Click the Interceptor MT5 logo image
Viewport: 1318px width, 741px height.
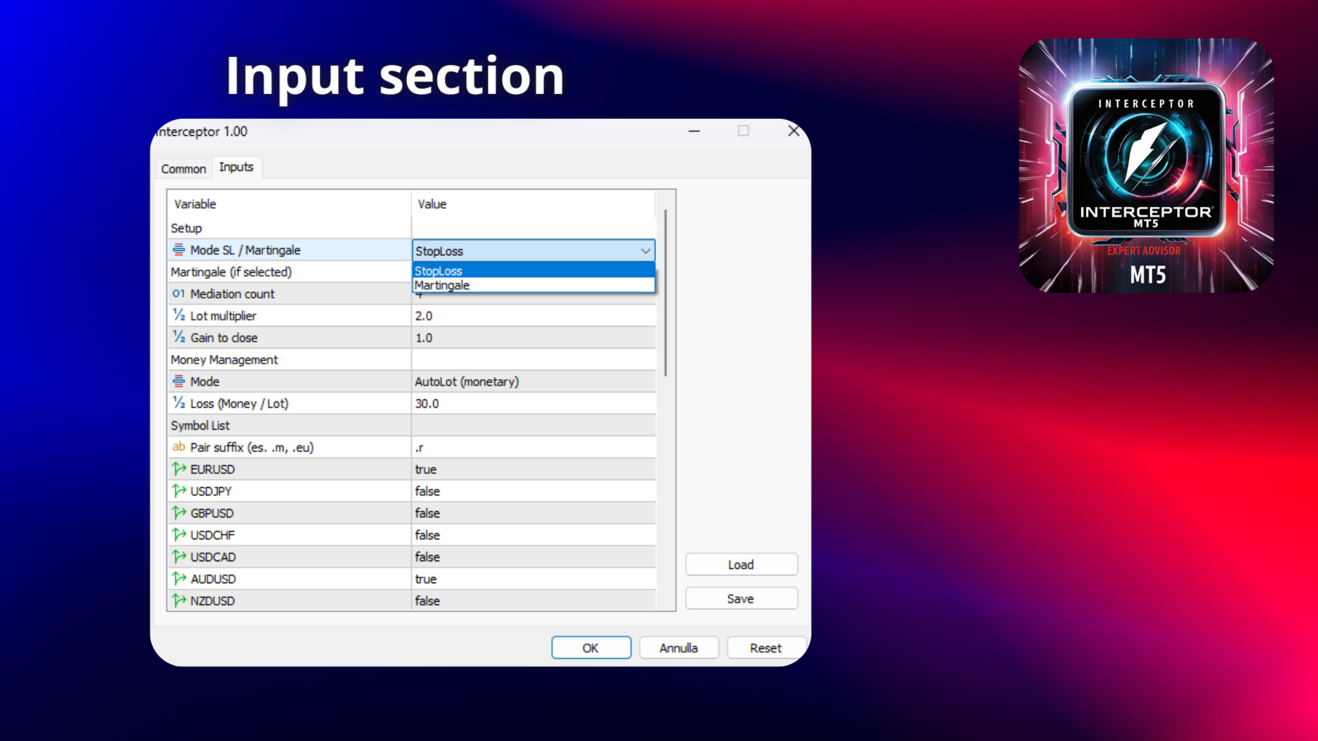pyautogui.click(x=1146, y=165)
